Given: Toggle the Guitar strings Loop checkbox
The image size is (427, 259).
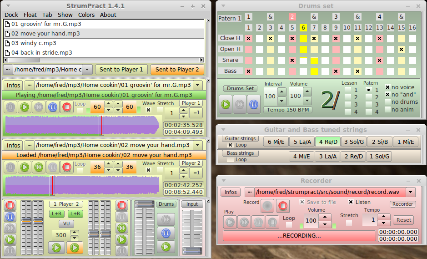Looking at the screenshot, I should click(231, 145).
